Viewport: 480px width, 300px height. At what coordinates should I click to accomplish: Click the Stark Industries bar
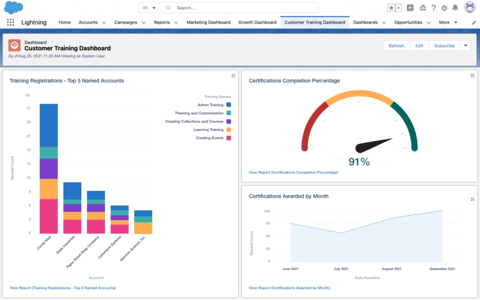[x=72, y=208]
